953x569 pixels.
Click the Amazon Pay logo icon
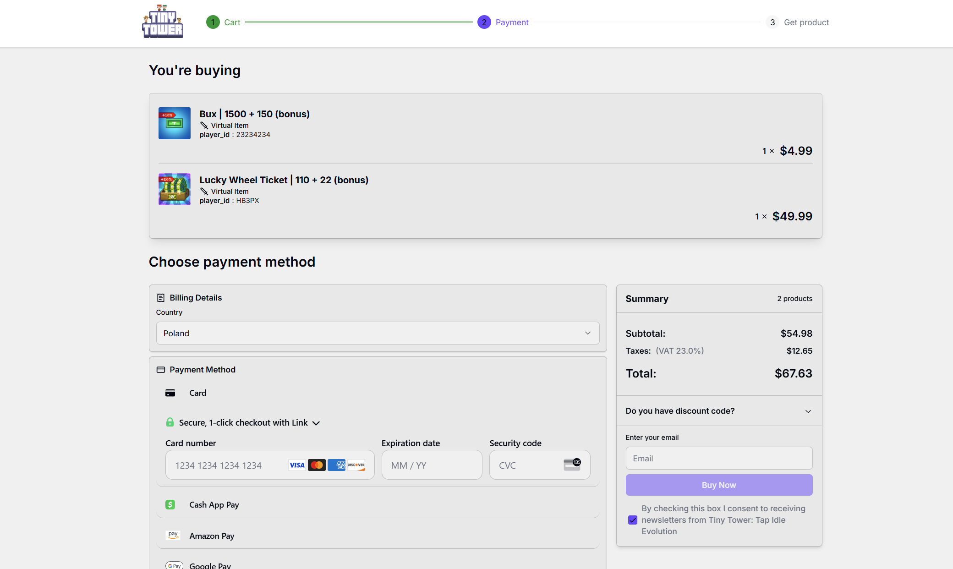(x=173, y=535)
